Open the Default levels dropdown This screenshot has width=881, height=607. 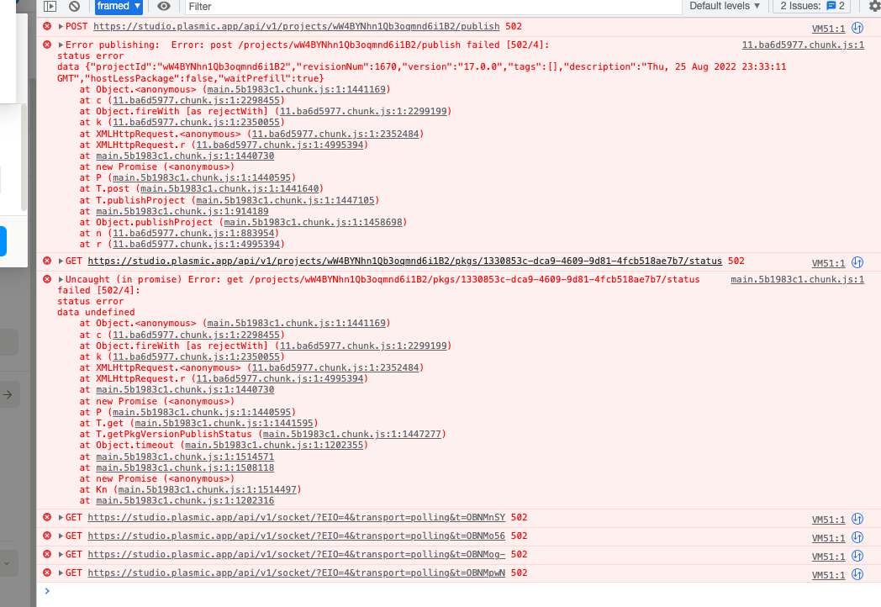click(724, 7)
